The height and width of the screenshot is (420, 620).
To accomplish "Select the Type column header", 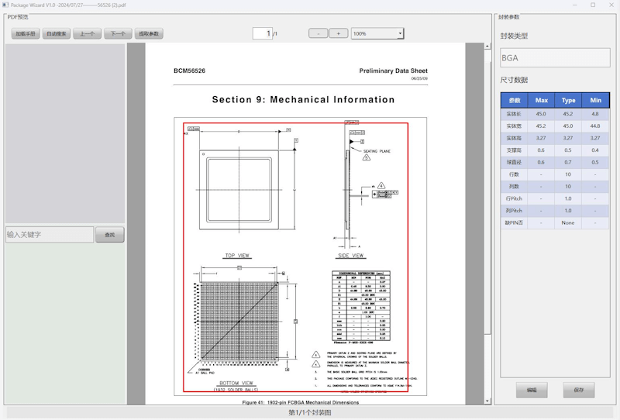I will 568,101.
